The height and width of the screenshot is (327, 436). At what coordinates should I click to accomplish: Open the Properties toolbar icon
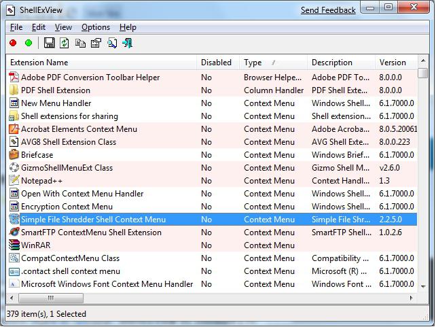pos(96,43)
